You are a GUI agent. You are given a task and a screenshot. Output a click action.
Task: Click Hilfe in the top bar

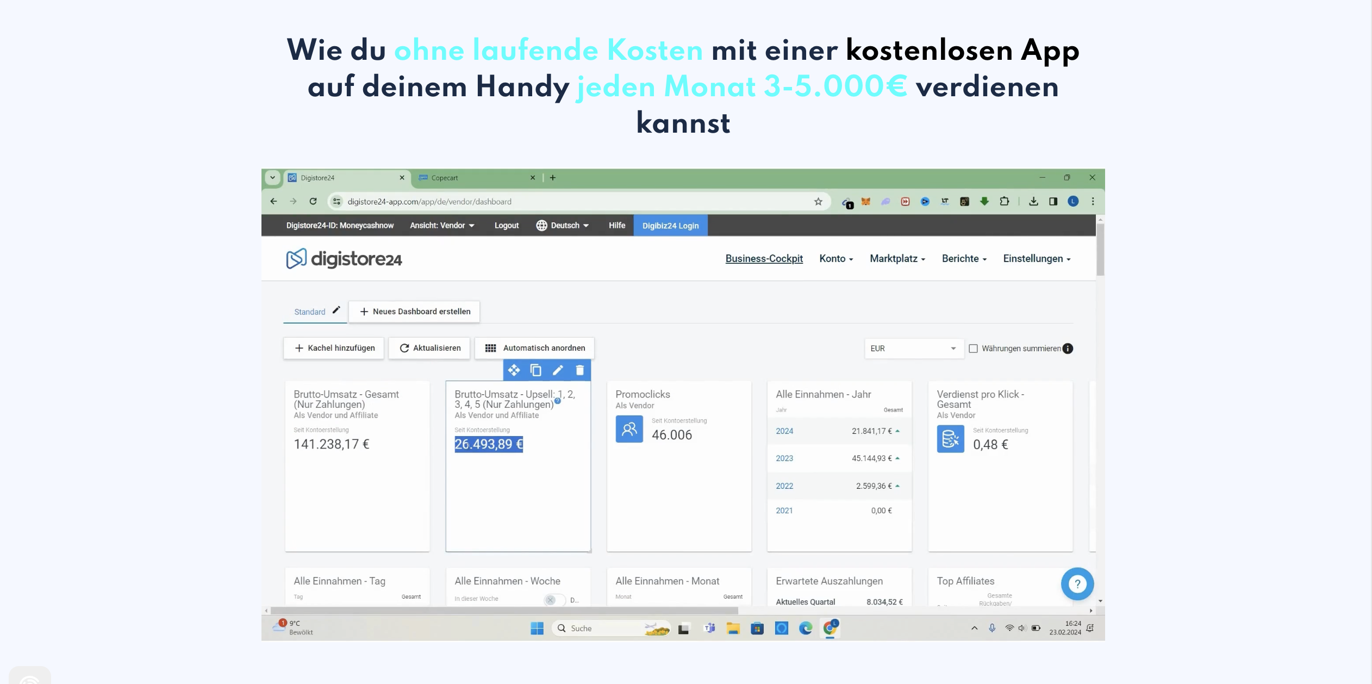617,226
